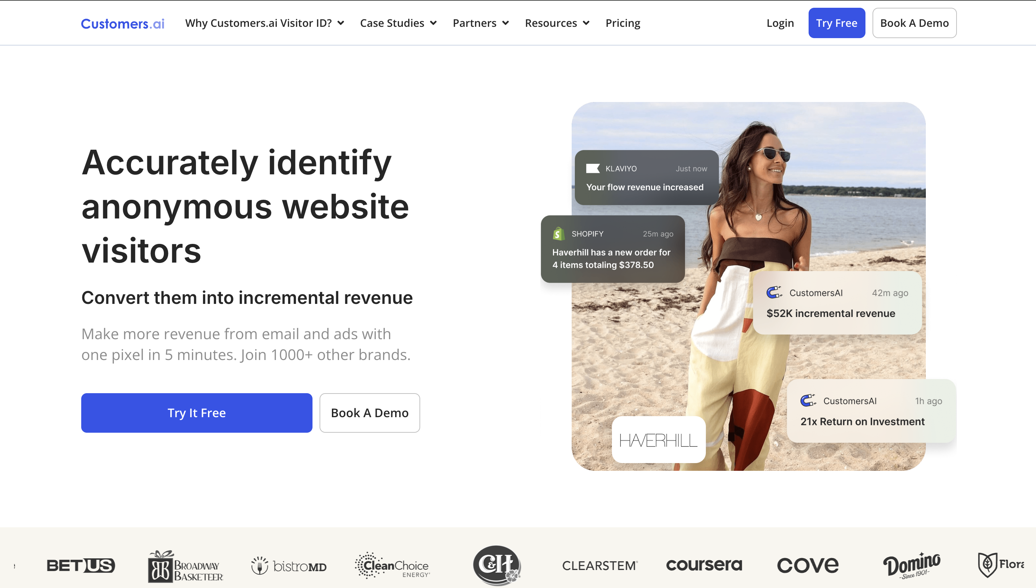Viewport: 1036px width, 588px height.
Task: Click the Coursera logo
Action: point(704,565)
